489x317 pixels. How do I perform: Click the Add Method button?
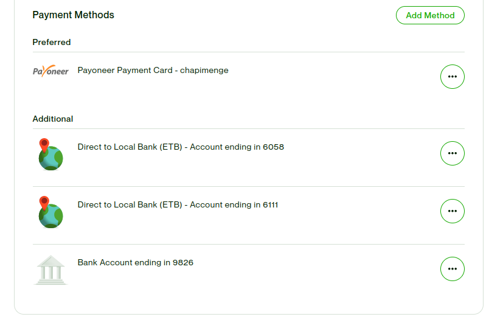(430, 15)
